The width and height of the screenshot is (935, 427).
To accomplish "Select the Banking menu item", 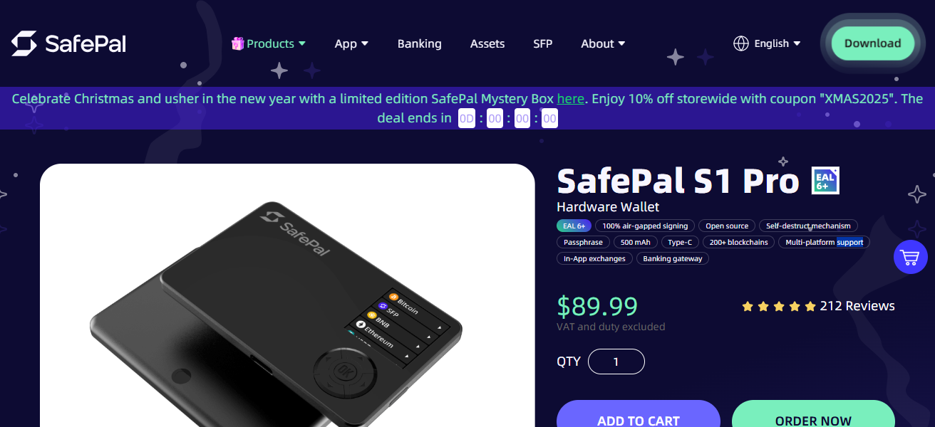I will (419, 43).
